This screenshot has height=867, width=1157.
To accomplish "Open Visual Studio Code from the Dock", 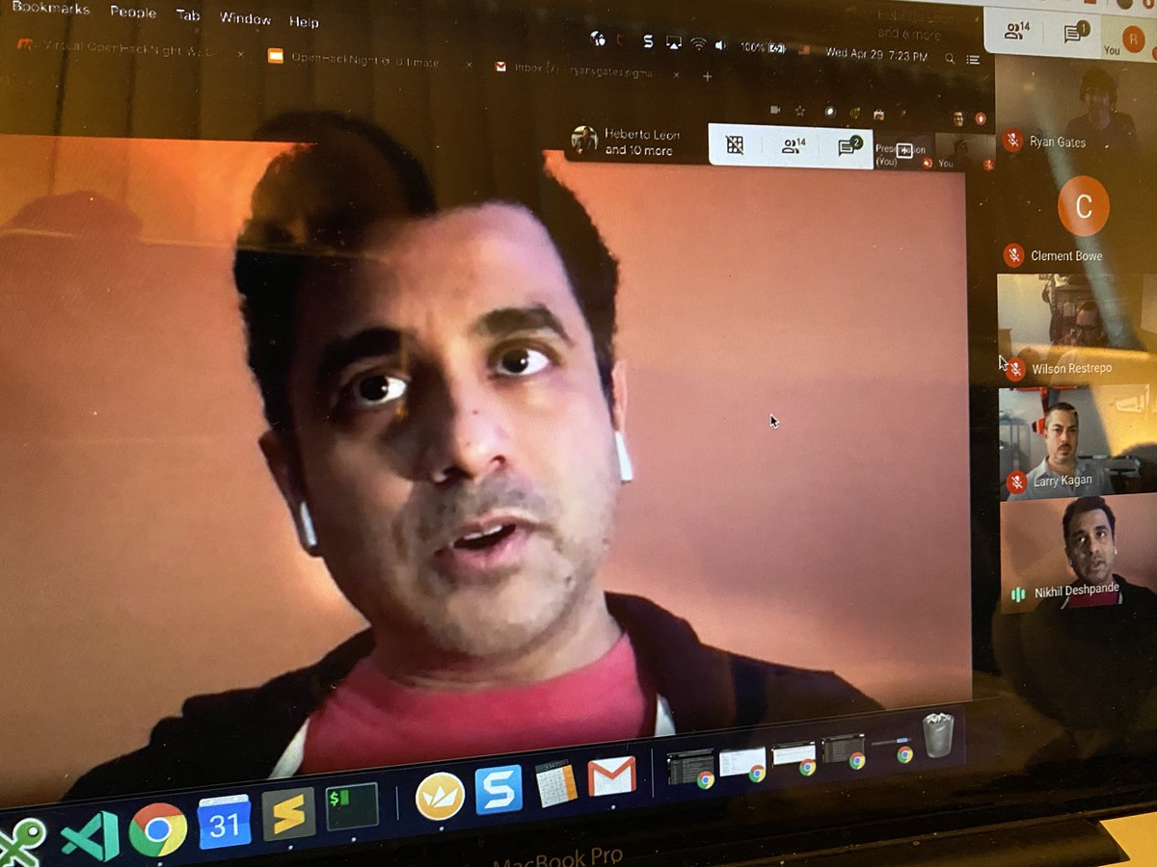I will (90, 835).
